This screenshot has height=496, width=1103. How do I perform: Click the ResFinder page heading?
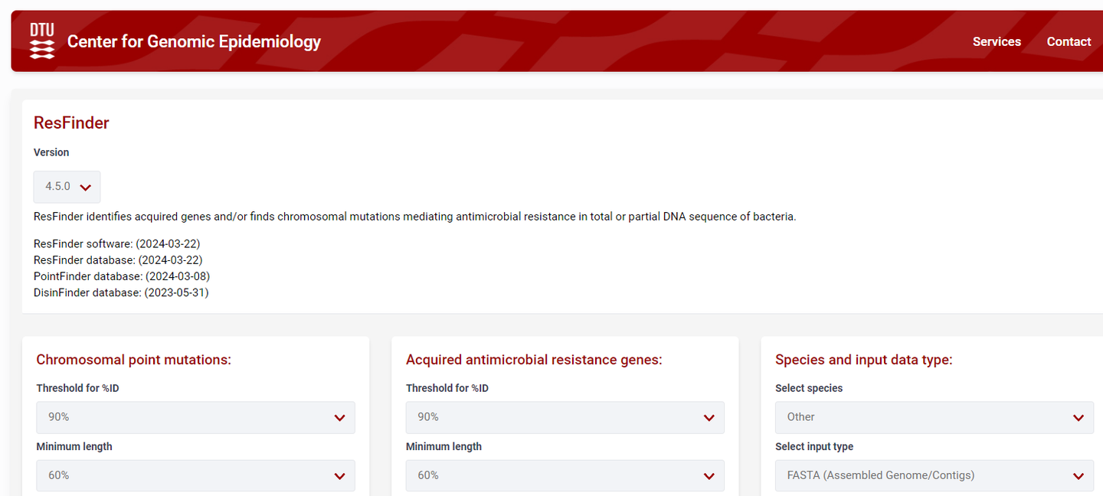[71, 123]
